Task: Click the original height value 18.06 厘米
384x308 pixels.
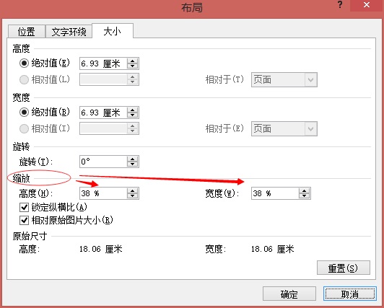Action: pos(101,250)
